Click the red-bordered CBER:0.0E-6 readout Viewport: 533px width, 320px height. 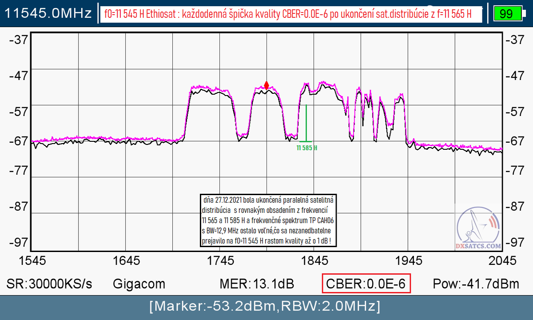click(366, 284)
